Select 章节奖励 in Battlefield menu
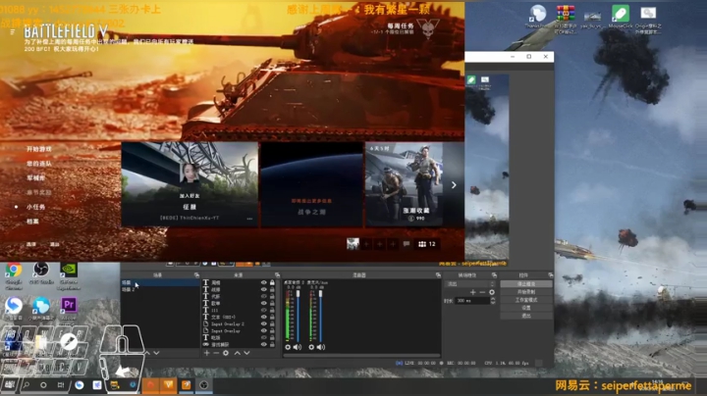This screenshot has width=707, height=396. [38, 192]
